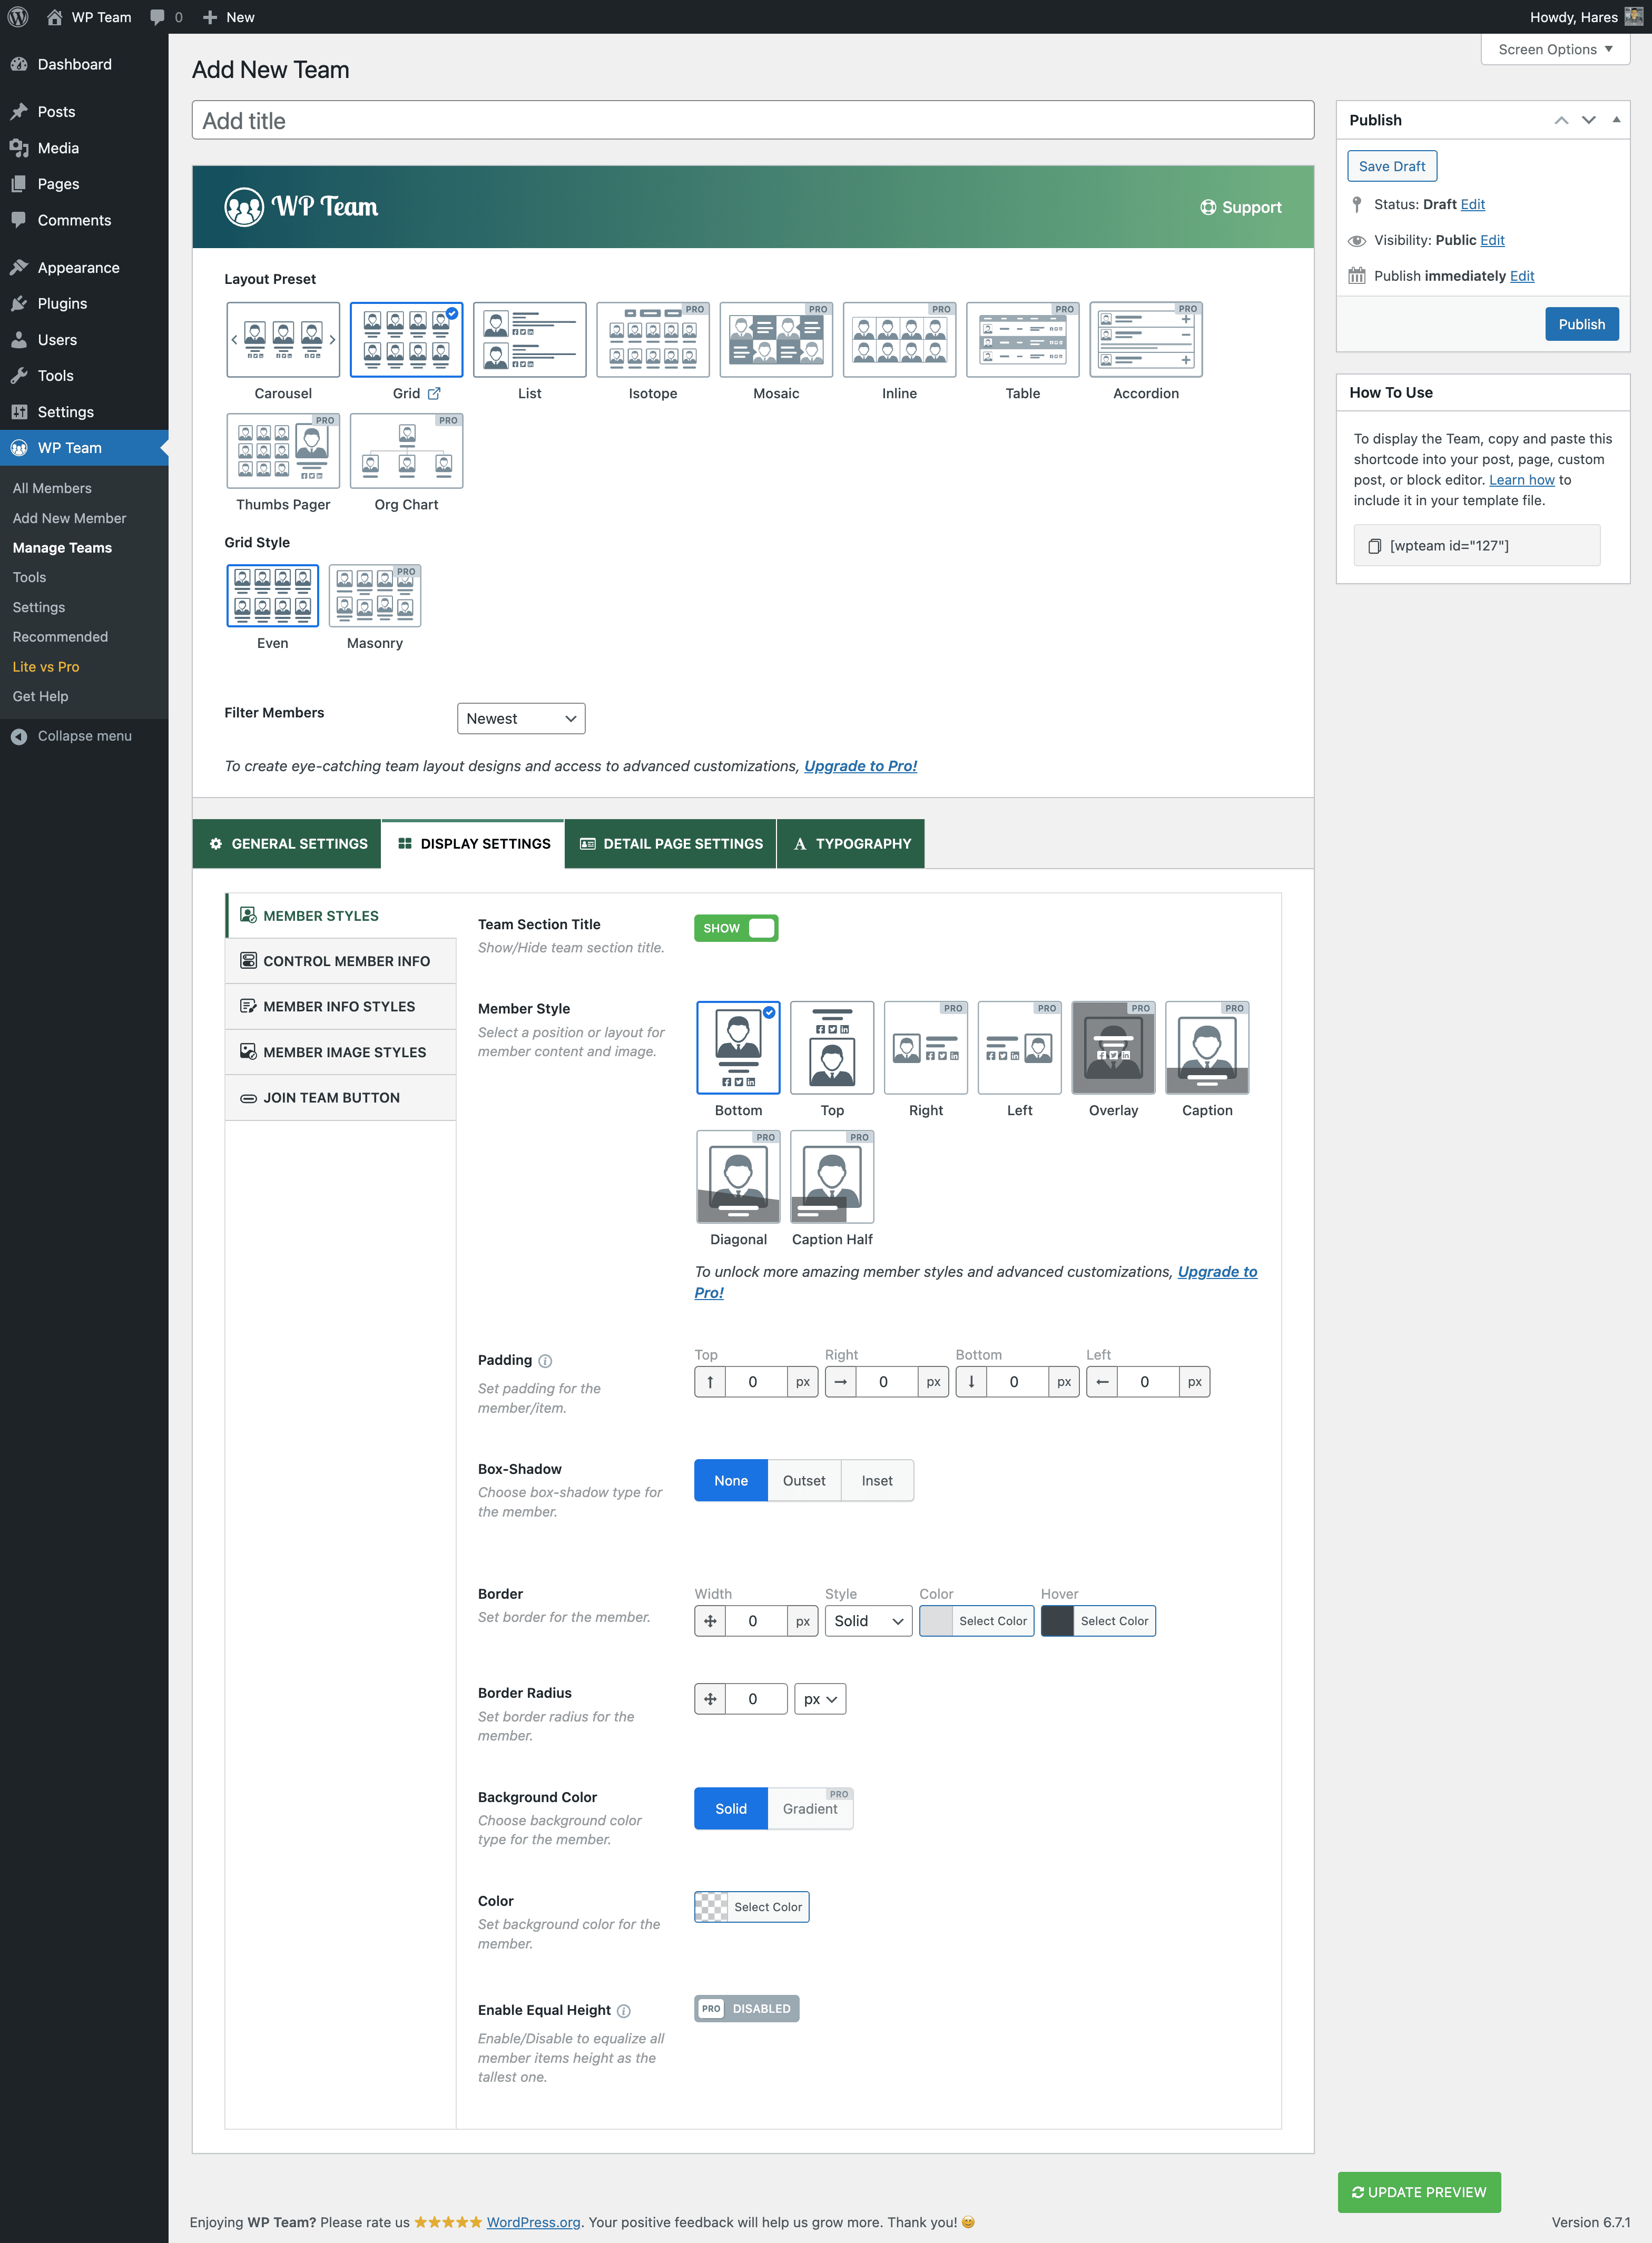Select the Carousel layout preset icon
The image size is (1652, 2243).
283,340
